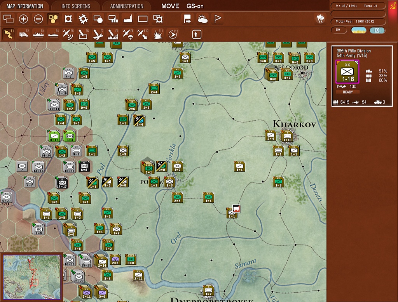Select the German HQ 9=9 counter

(x=38, y=229)
